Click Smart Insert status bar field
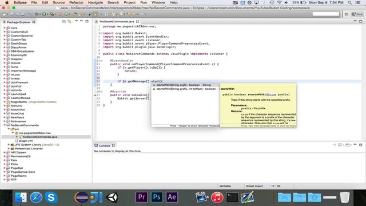366x206 pixels. [x=254, y=186]
